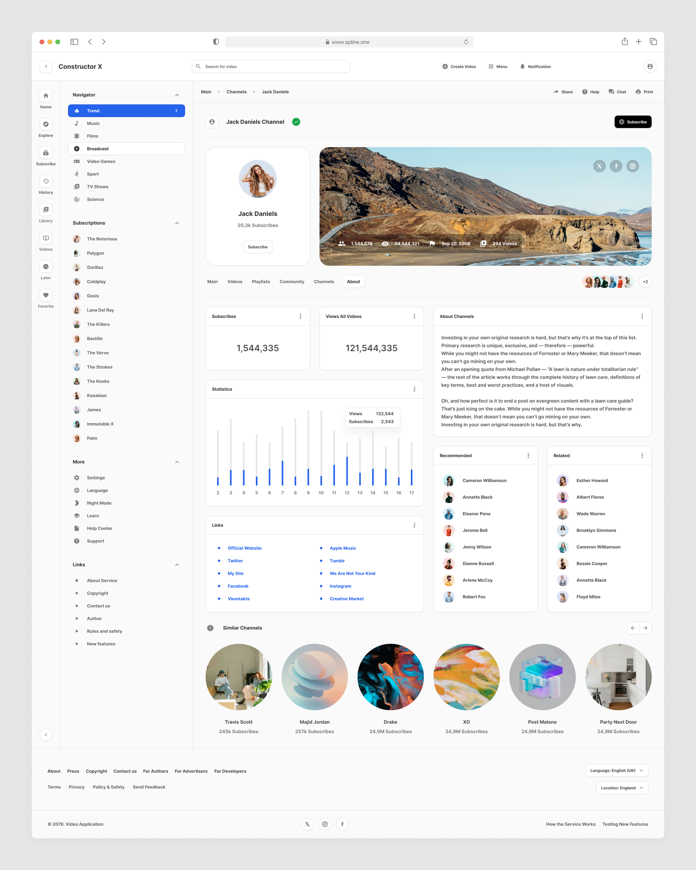Viewport: 696px width, 870px height.
Task: Show next similar channels with right arrow
Action: pos(645,628)
